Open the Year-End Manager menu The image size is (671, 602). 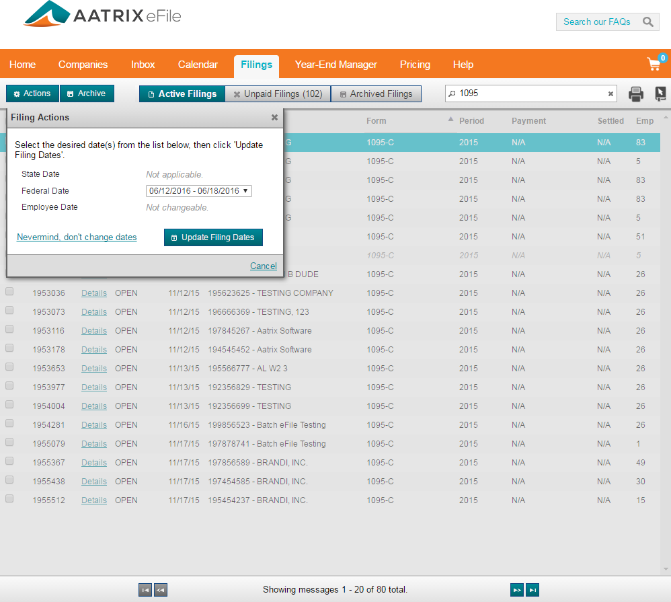click(x=335, y=65)
